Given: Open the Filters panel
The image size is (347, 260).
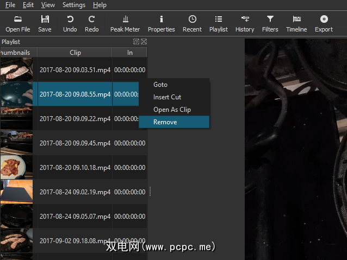Looking at the screenshot, I should (x=270, y=24).
